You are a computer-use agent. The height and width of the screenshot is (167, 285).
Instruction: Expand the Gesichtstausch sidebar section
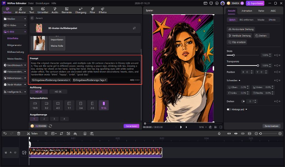[15, 65]
